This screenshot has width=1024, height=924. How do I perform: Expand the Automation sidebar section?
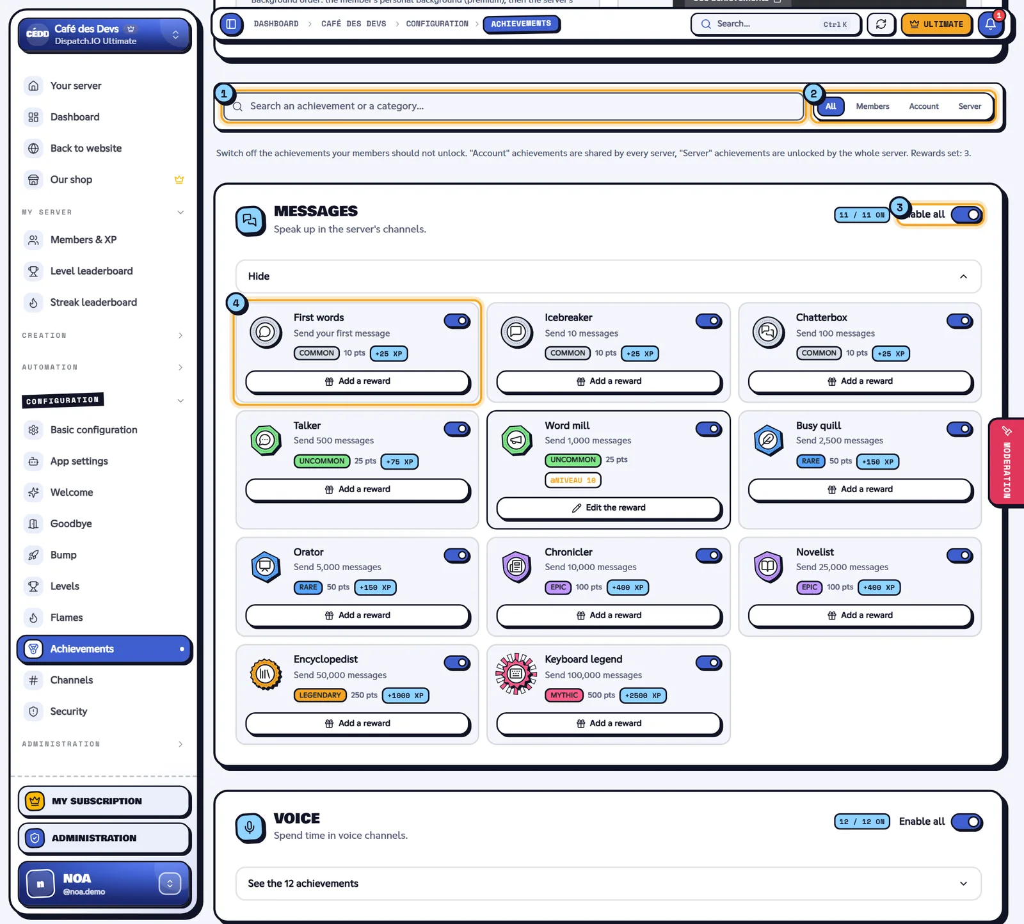[103, 367]
